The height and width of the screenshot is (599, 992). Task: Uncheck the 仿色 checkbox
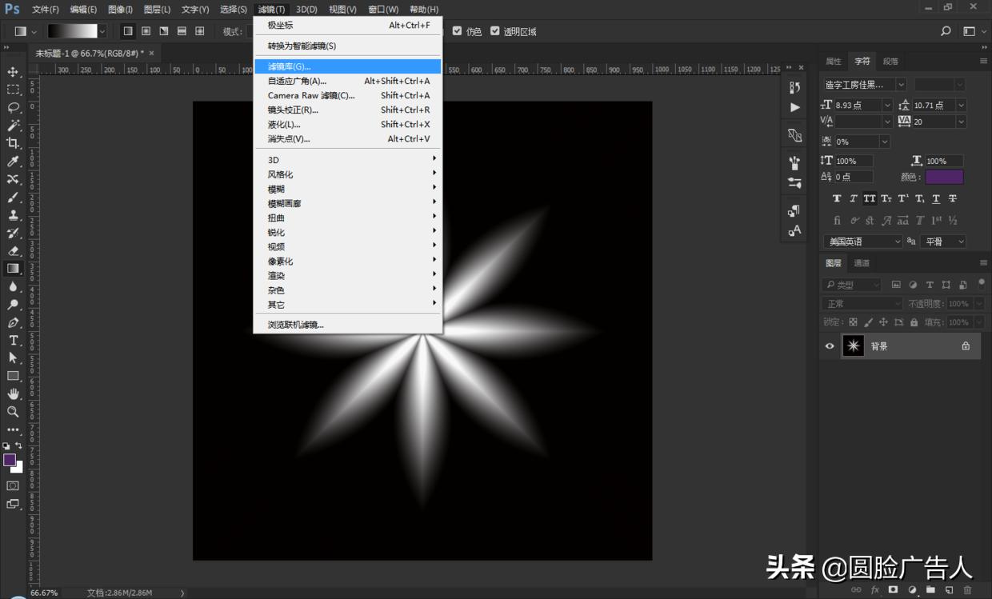point(458,31)
